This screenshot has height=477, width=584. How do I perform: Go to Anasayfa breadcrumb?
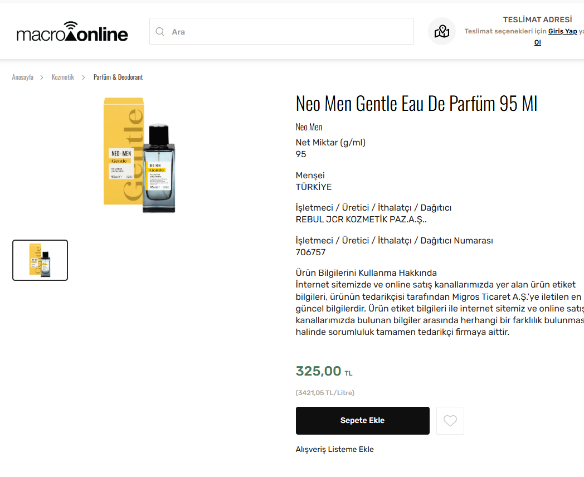coord(23,77)
